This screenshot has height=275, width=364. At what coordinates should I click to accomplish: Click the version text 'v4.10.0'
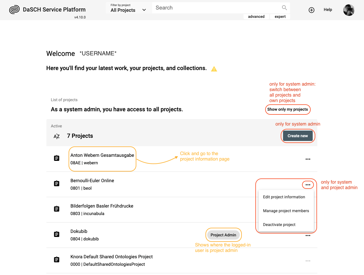[x=80, y=17]
